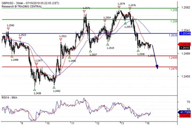The width and height of the screenshot is (192, 128).
Task: Click the black 1.2515 price tag
Action: coord(184,48)
